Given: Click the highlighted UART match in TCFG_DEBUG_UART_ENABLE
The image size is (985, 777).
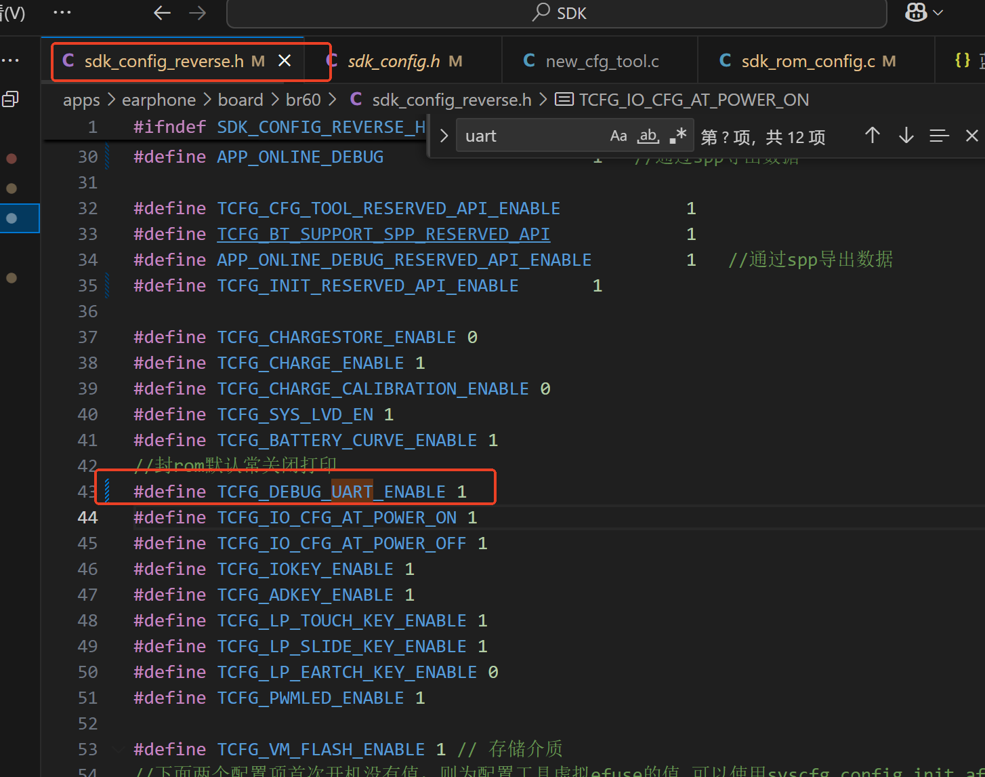Looking at the screenshot, I should (x=352, y=492).
